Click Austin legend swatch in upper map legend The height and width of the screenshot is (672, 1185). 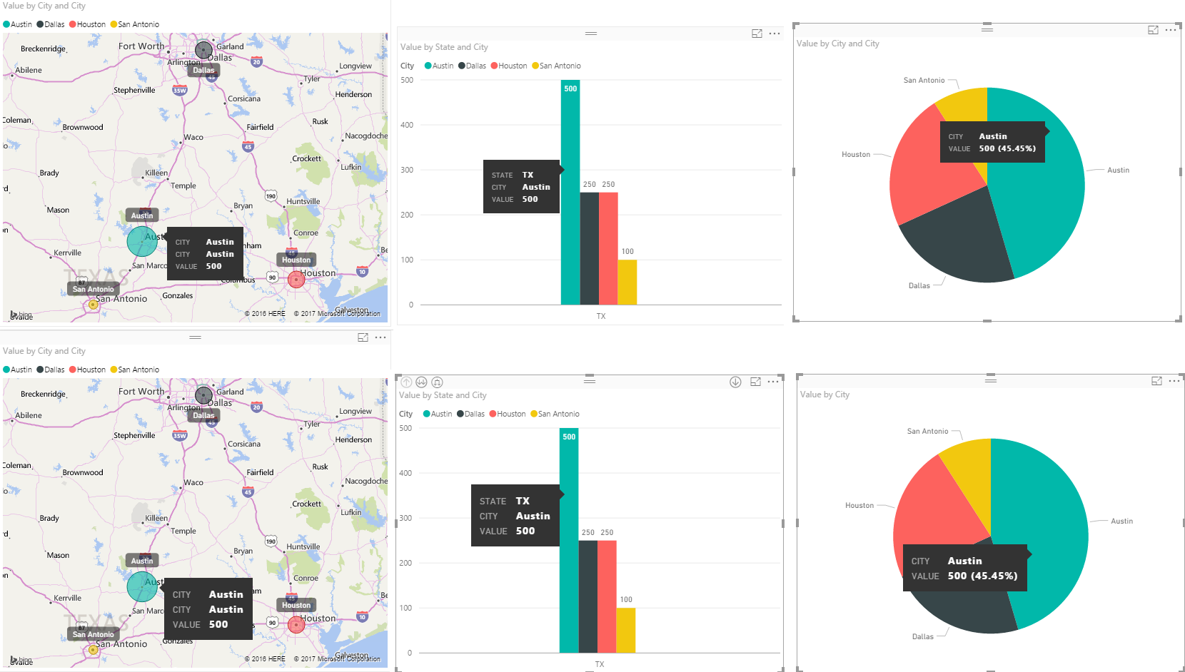coord(6,24)
